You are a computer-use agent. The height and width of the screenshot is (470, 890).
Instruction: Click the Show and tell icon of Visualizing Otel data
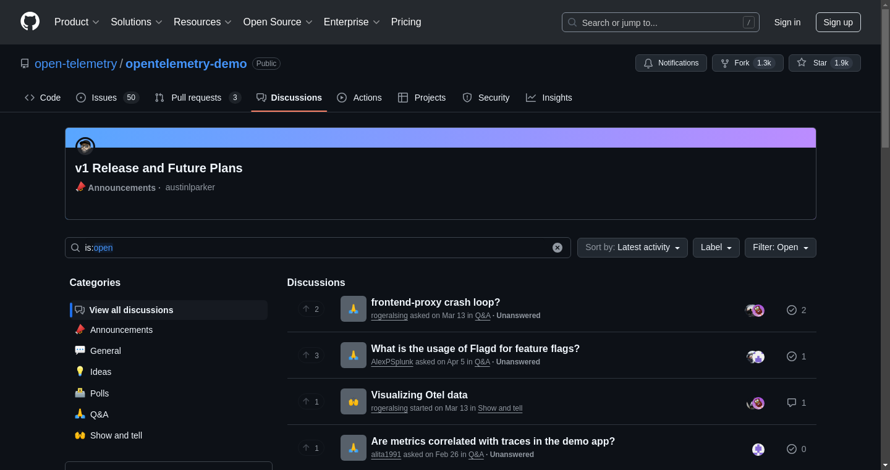[x=354, y=401]
